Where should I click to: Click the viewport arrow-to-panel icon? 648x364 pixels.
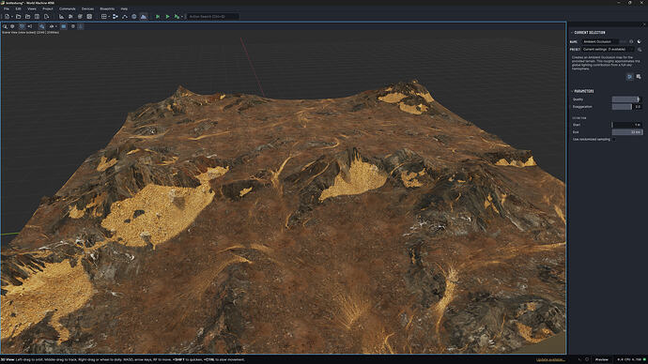click(x=30, y=26)
